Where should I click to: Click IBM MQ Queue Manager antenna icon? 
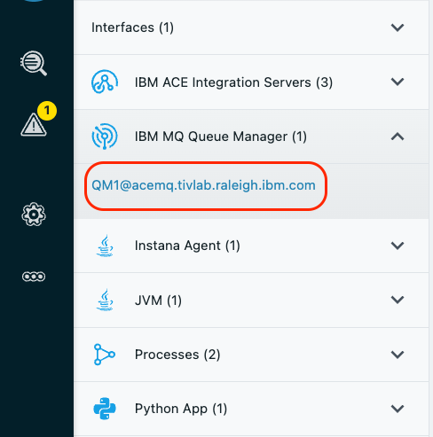(x=105, y=137)
